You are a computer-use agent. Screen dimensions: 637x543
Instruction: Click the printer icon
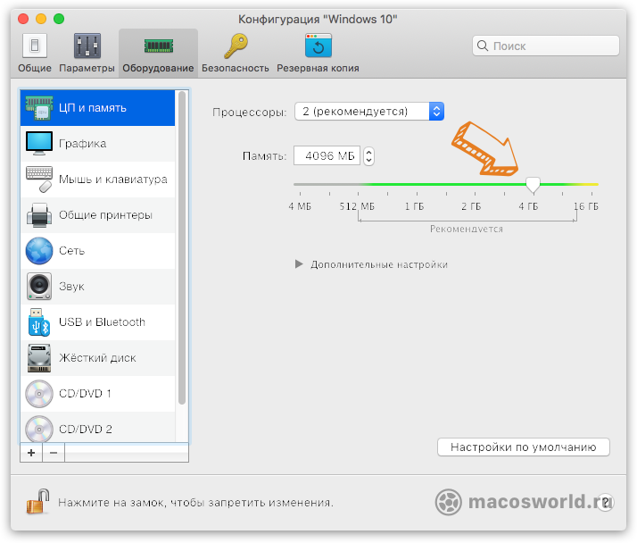point(39,214)
